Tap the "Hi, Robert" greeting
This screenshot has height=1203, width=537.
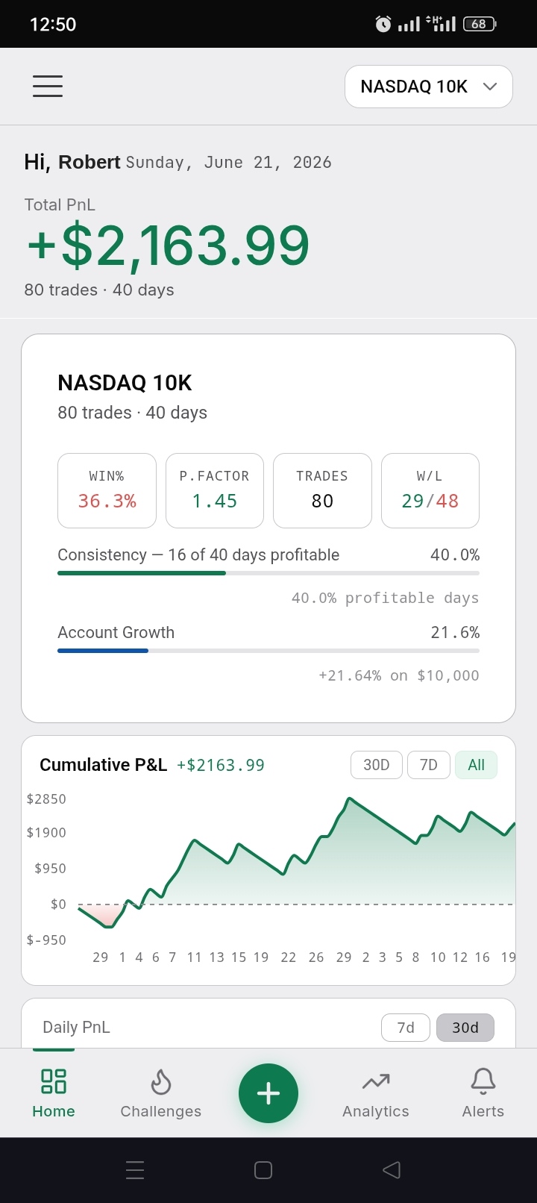[72, 162]
